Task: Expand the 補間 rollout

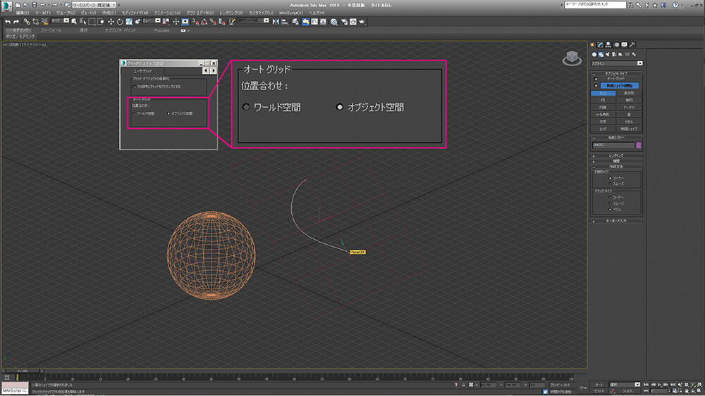Action: click(x=616, y=161)
